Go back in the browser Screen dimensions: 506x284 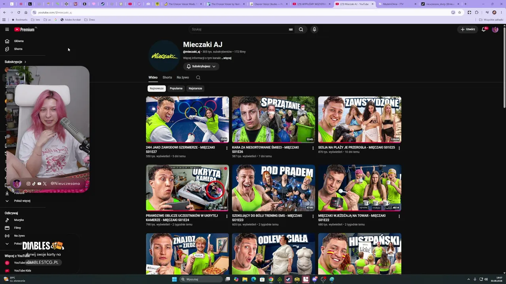click(4, 12)
